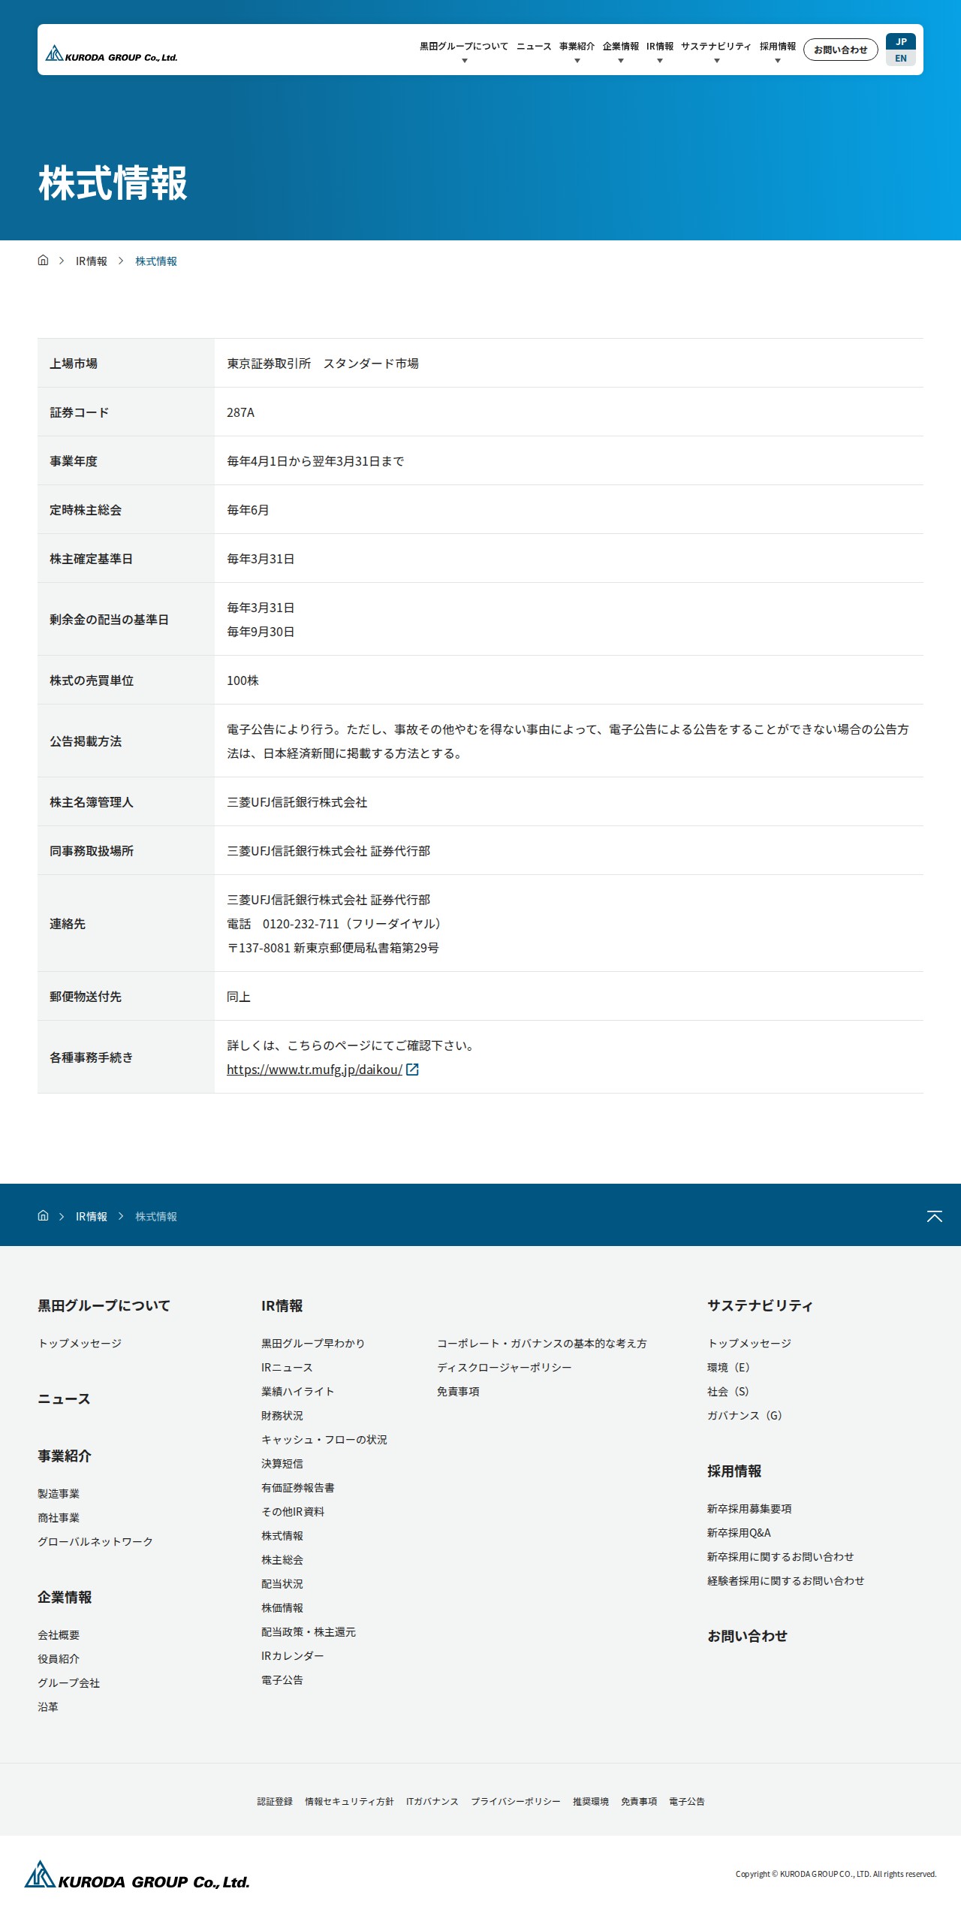Image resolution: width=961 pixels, height=1913 pixels.
Task: Click IR情報 in footer breadcrumb
Action: coord(92,1217)
